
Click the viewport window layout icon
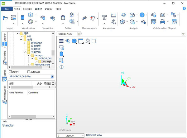(x=81, y=41)
